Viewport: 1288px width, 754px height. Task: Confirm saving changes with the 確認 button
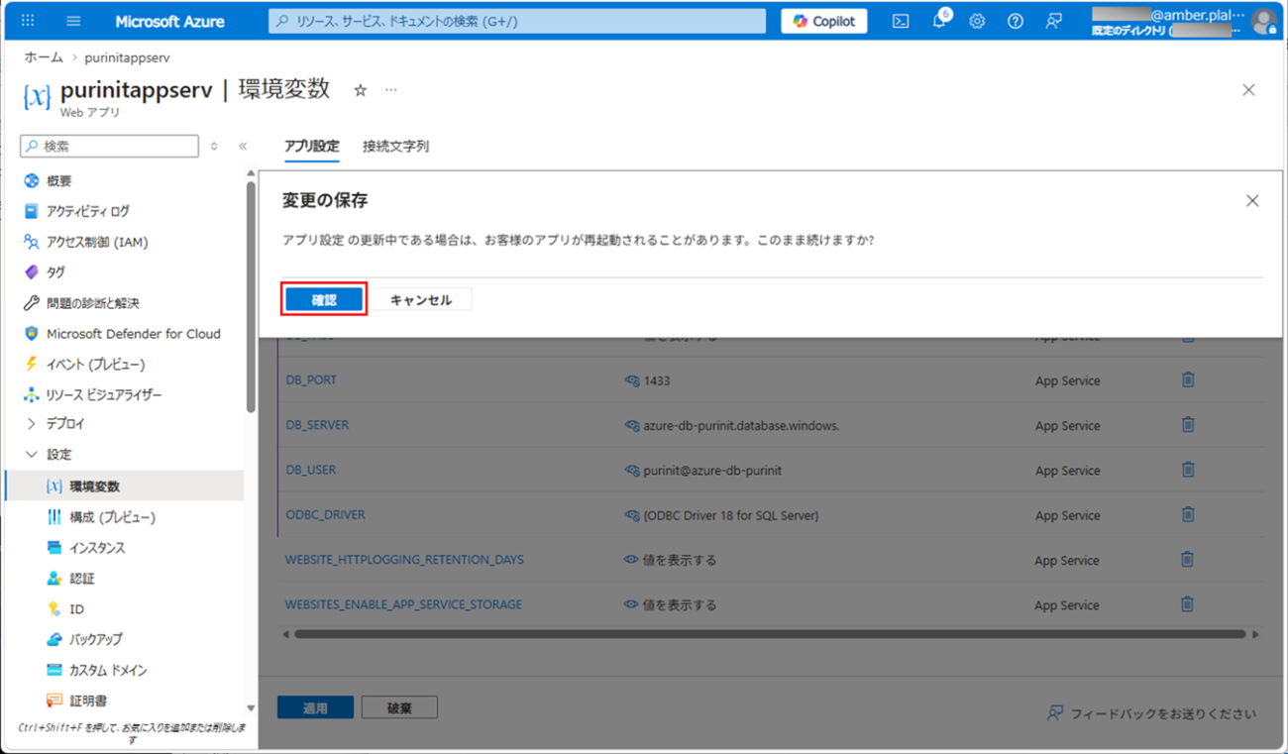[x=323, y=297]
